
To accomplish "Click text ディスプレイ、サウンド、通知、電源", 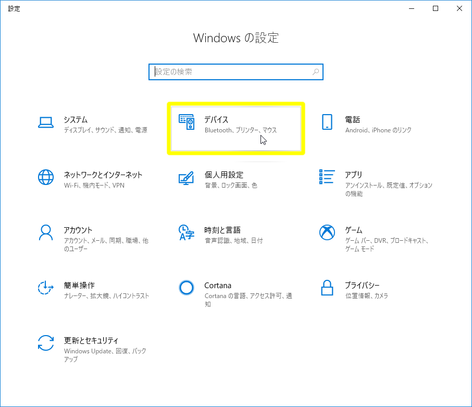I will [x=106, y=130].
